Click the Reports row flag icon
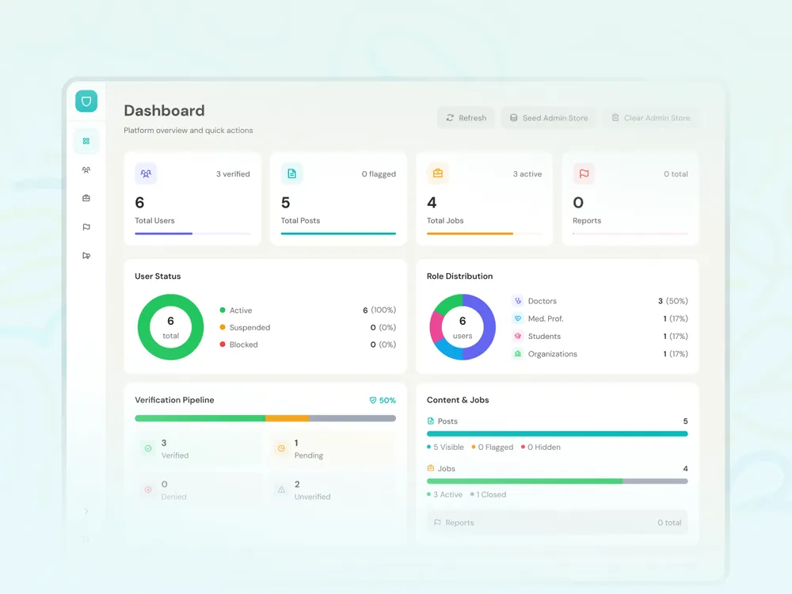 [437, 523]
